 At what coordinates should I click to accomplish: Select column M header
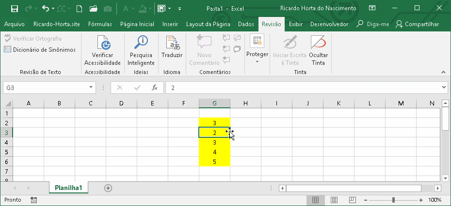pos(401,103)
